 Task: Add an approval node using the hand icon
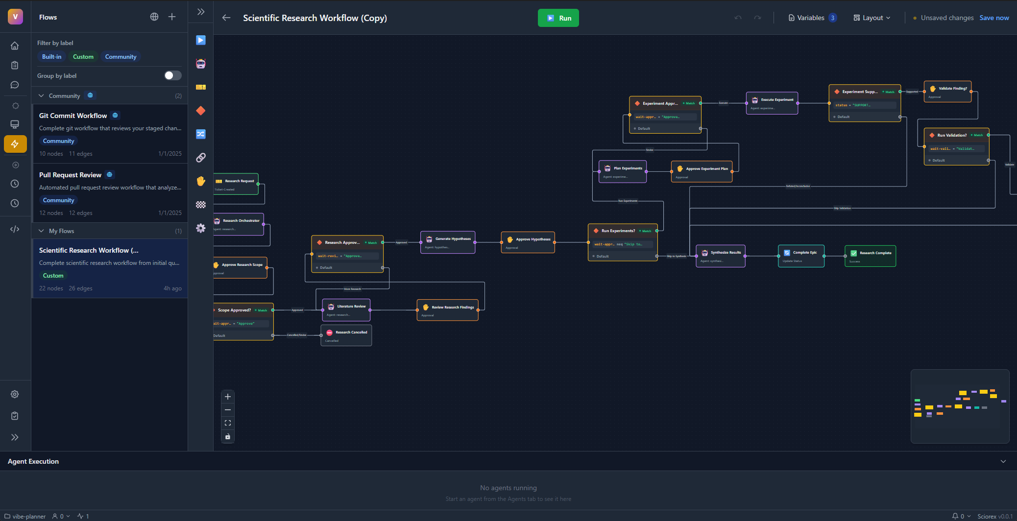pyautogui.click(x=200, y=181)
